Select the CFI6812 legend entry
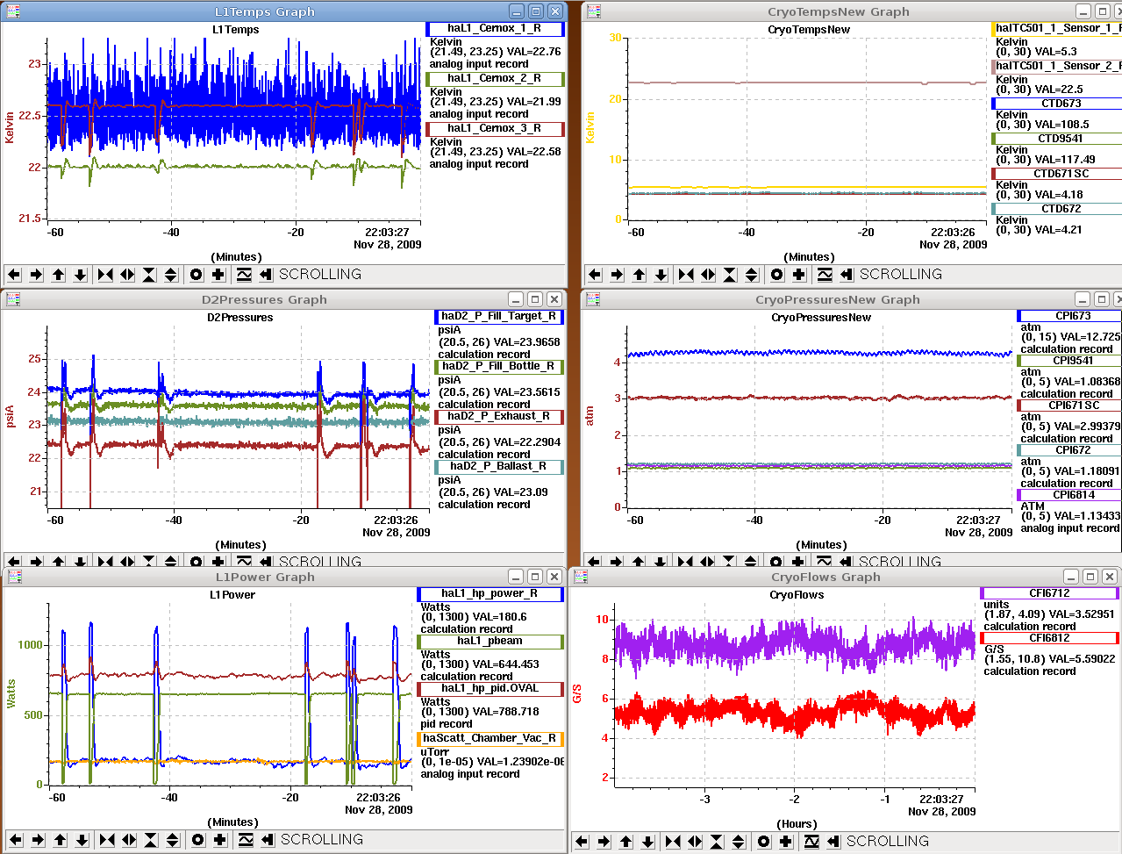Screen dimensions: 1122x854 [1050, 639]
